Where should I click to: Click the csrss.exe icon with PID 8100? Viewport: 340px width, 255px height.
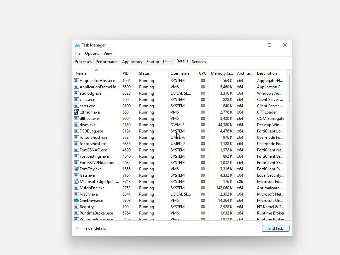click(x=76, y=106)
